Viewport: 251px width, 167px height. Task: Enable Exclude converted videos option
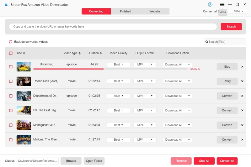(x=11, y=42)
